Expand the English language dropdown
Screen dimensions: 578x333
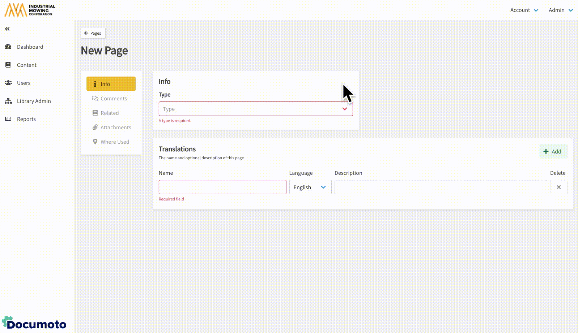pos(310,187)
